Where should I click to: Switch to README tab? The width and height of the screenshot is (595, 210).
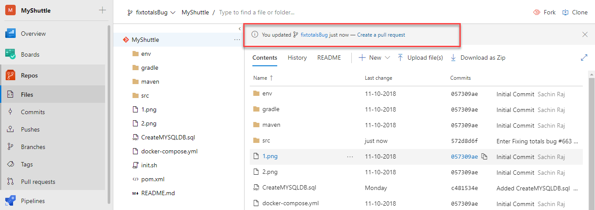click(x=329, y=58)
